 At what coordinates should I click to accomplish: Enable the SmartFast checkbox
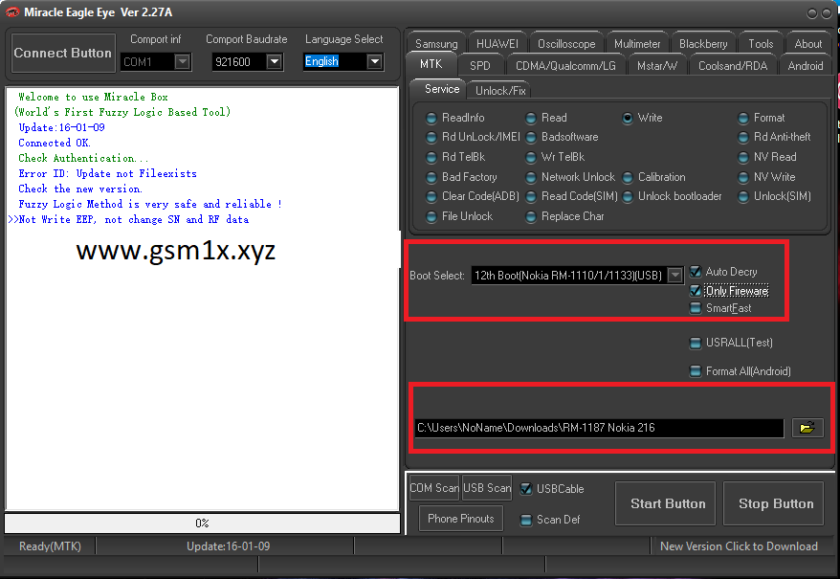tap(696, 308)
